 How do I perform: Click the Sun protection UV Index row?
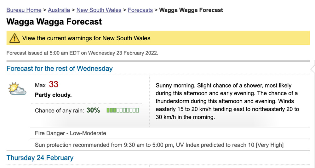pyautogui.click(x=170, y=145)
